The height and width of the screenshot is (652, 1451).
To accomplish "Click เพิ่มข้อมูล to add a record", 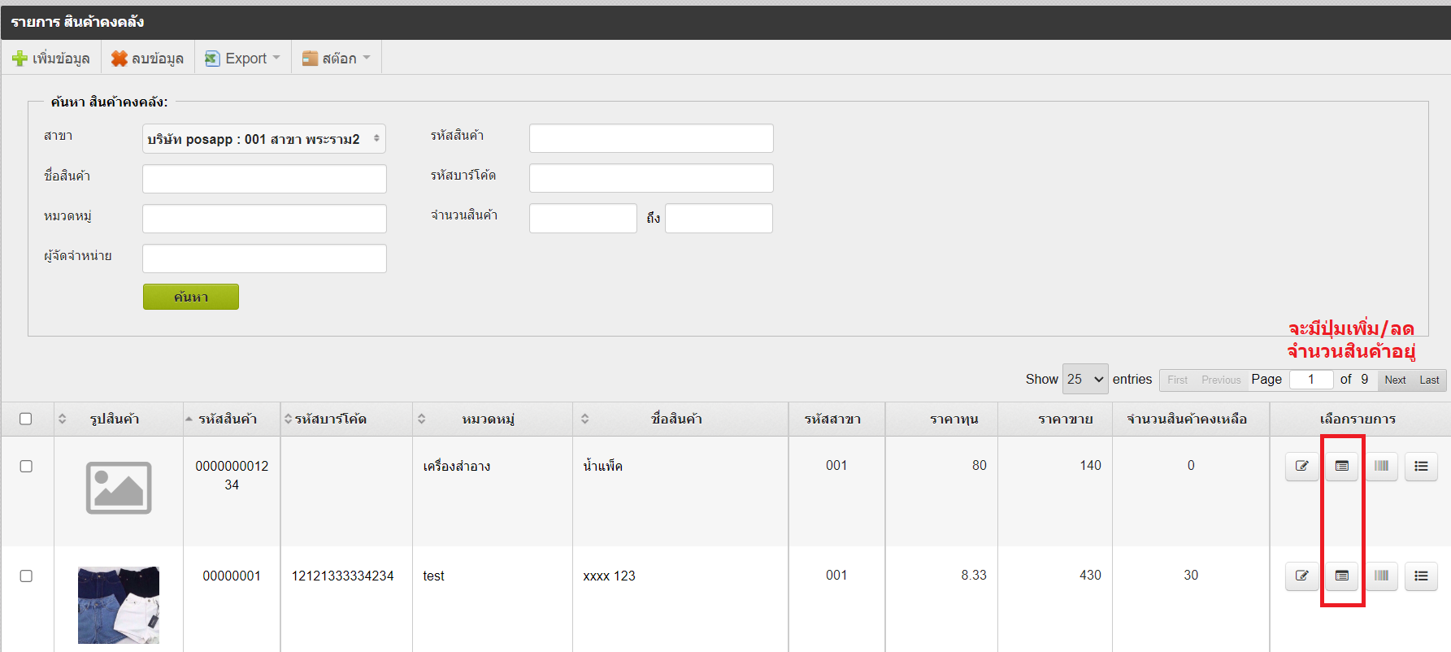I will point(51,59).
